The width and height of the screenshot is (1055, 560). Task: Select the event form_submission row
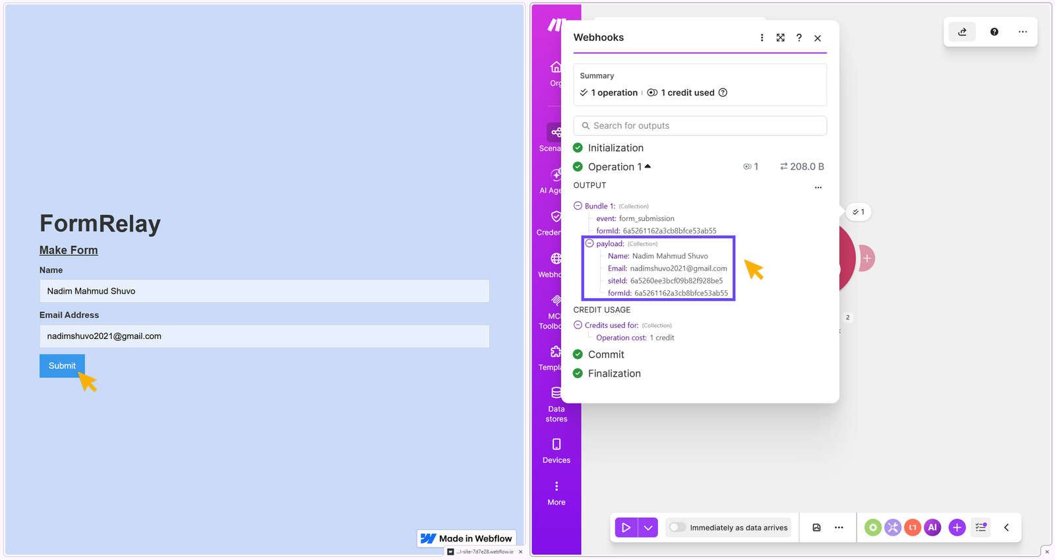(x=635, y=218)
